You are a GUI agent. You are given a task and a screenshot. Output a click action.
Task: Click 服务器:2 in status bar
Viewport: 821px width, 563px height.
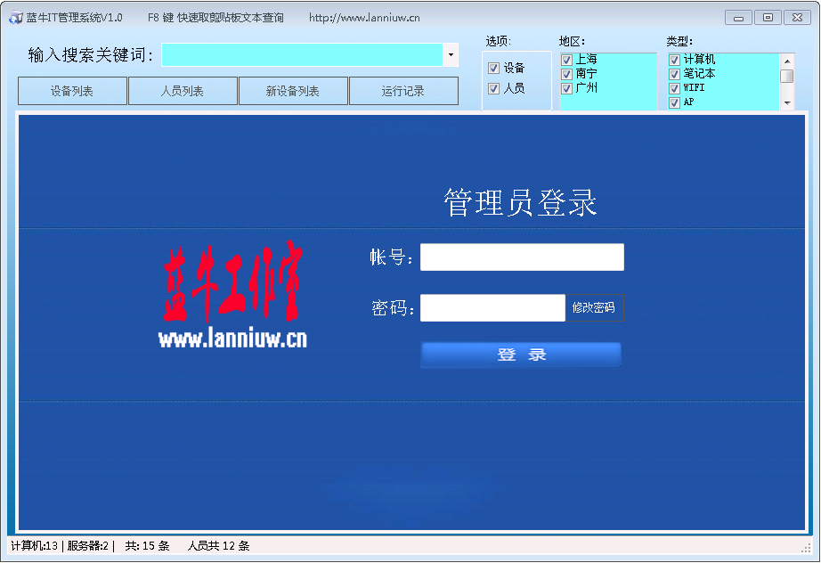coord(87,546)
